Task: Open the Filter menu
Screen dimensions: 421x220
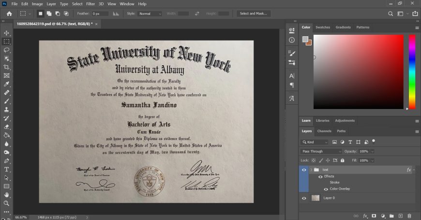Action: [x=90, y=4]
